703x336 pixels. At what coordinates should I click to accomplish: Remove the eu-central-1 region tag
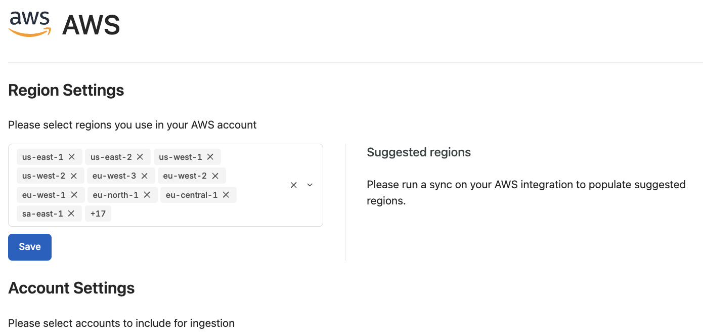[x=226, y=195]
